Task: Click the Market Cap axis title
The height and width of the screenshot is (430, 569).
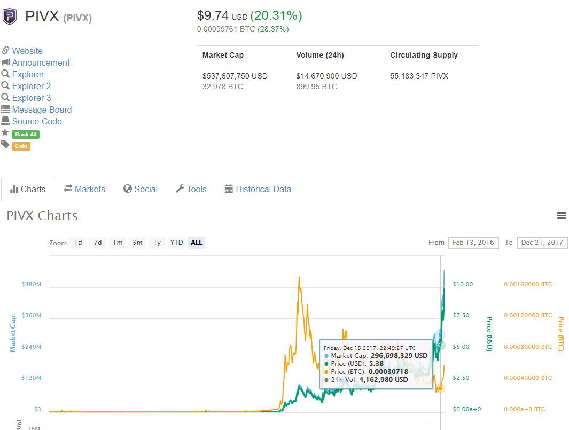Action: pyautogui.click(x=13, y=334)
